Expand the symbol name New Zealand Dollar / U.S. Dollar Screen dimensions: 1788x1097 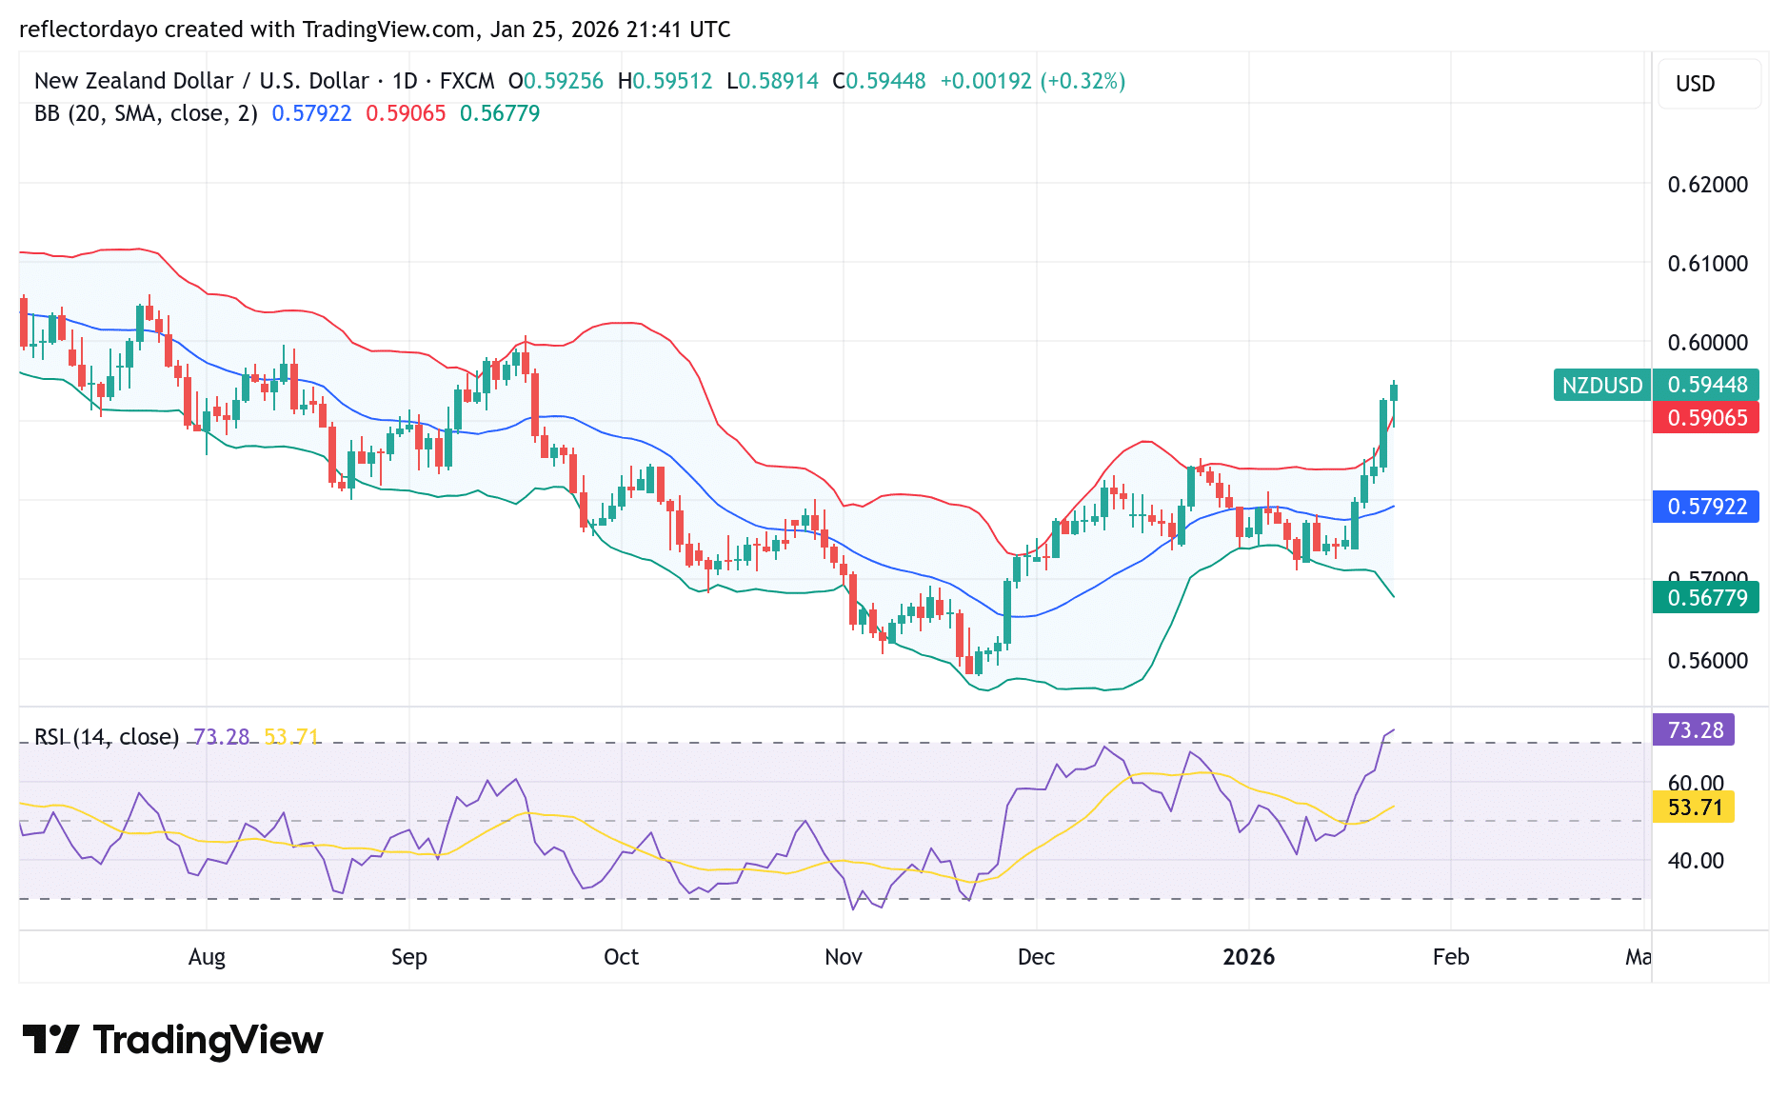tap(201, 81)
